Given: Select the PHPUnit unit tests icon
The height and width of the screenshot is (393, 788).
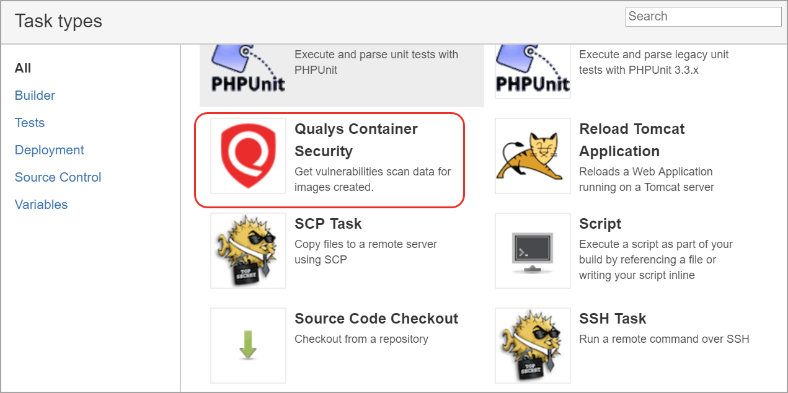Looking at the screenshot, I should coord(247,68).
